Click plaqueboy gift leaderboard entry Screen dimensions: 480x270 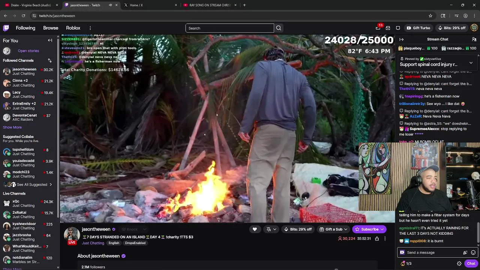[418, 48]
